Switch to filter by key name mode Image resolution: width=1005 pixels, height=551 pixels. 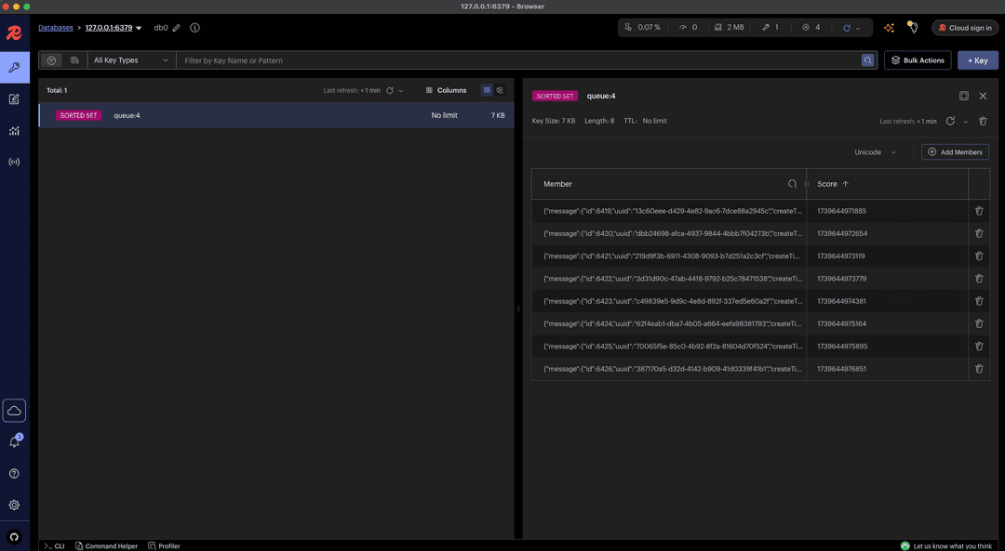click(52, 60)
